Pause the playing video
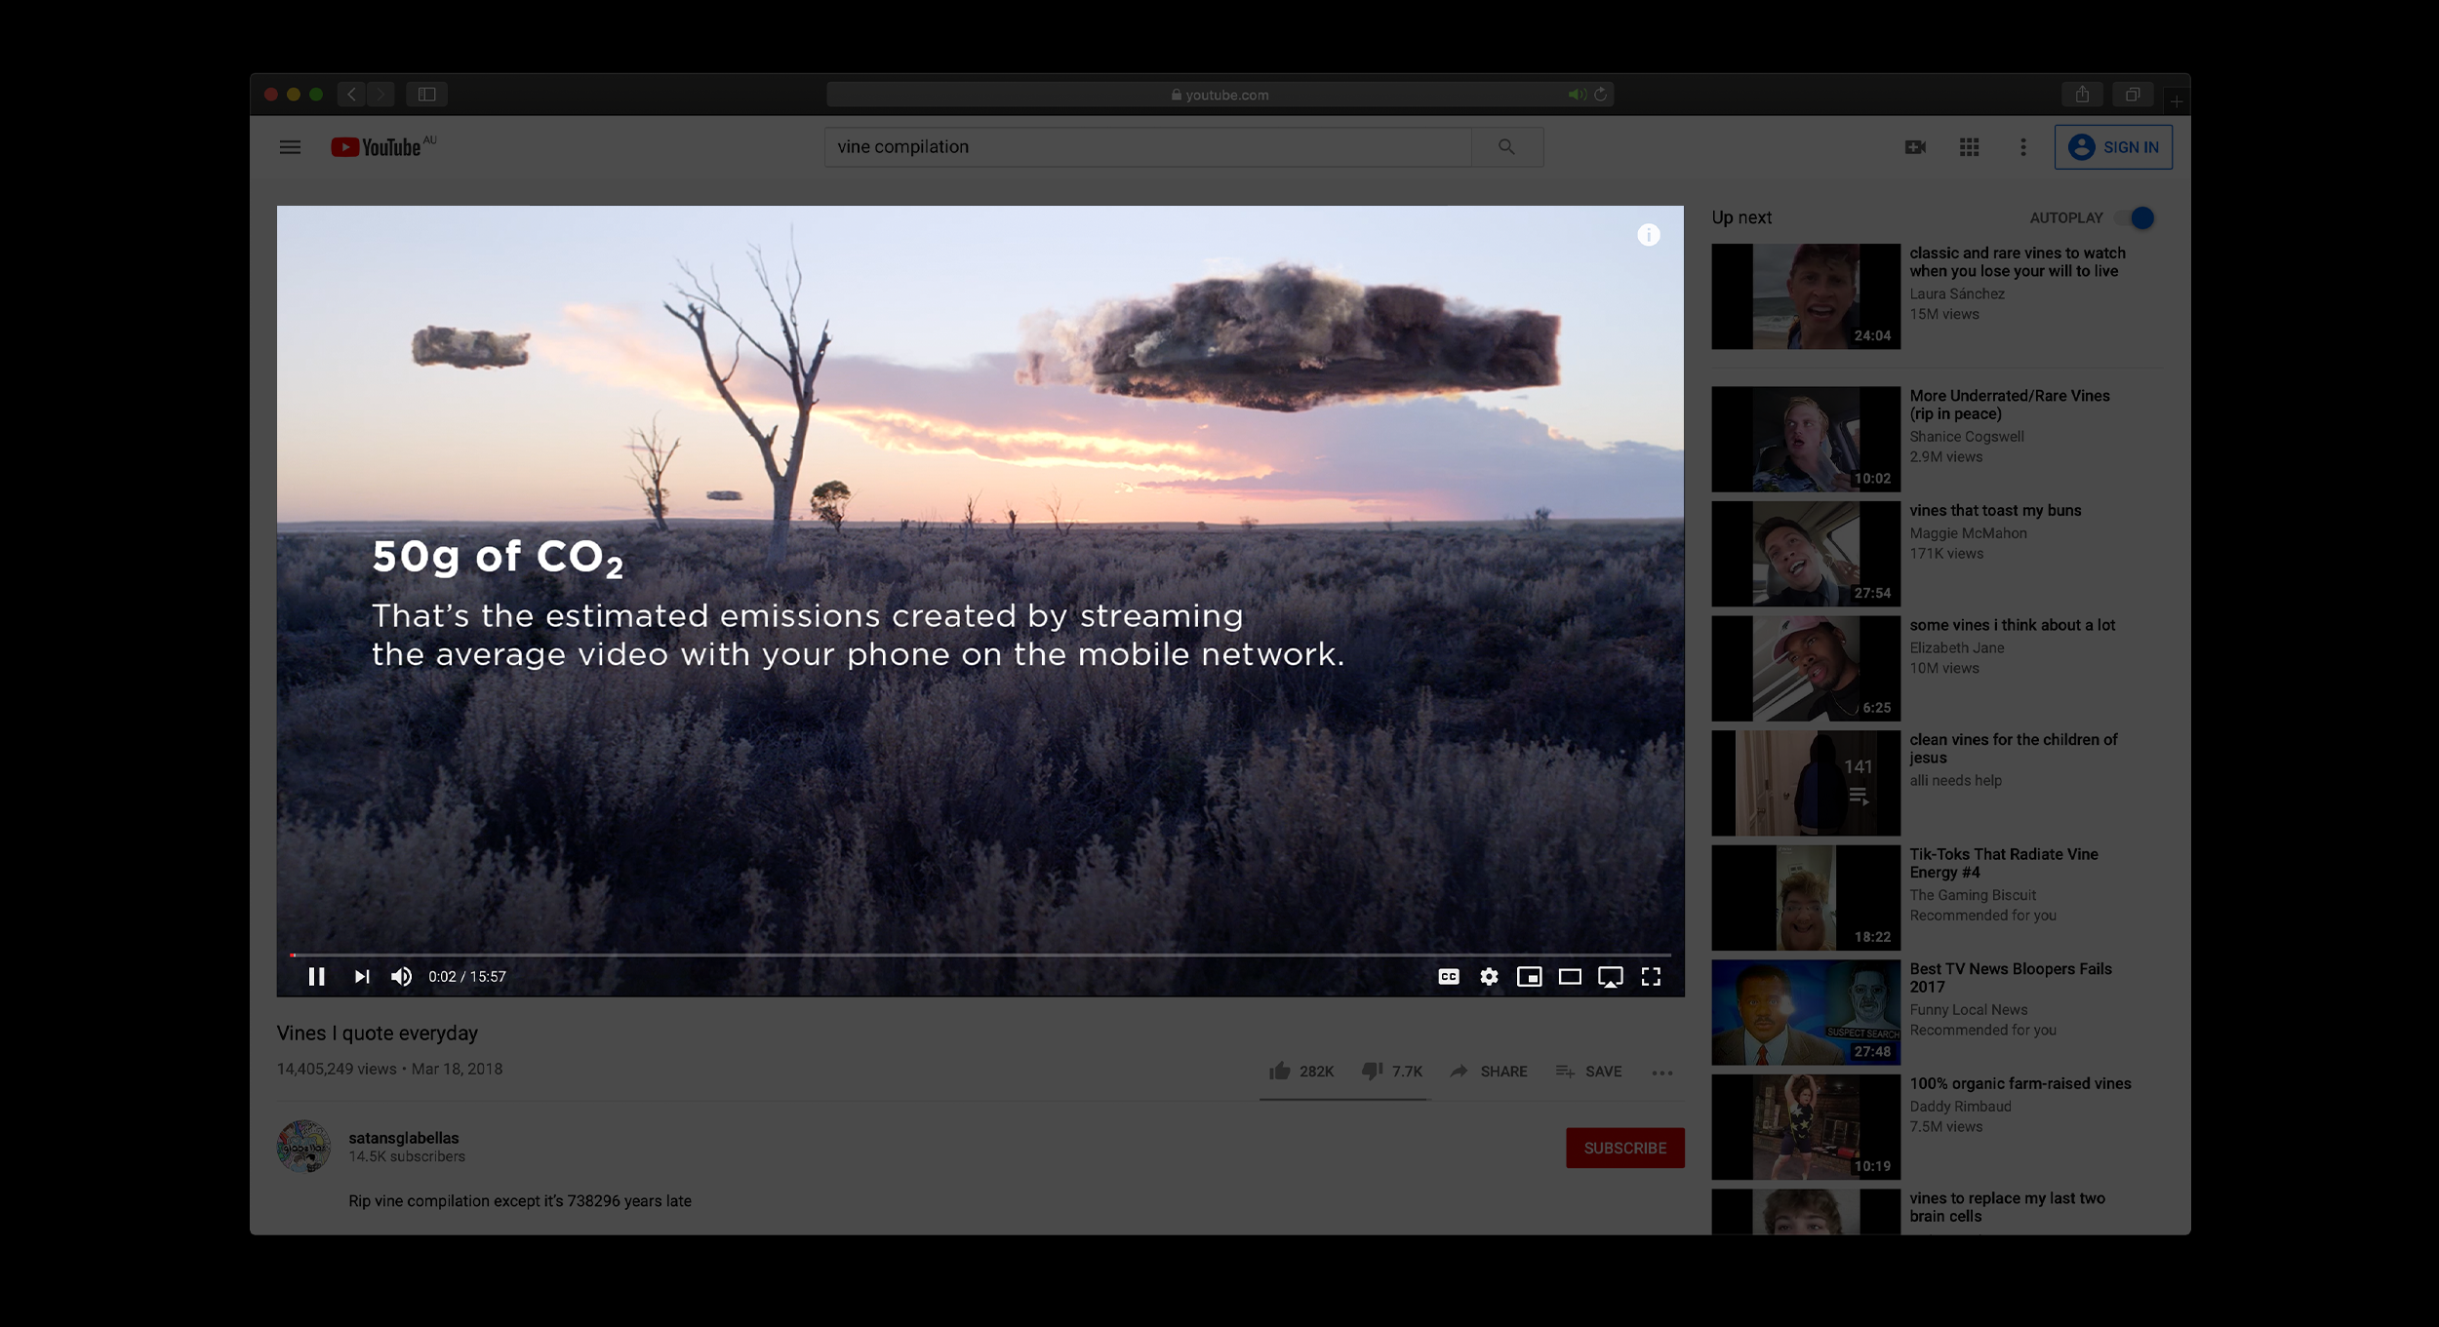The width and height of the screenshot is (2439, 1327). coord(316,976)
